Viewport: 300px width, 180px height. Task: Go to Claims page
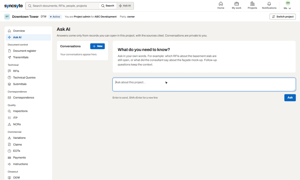28,144
